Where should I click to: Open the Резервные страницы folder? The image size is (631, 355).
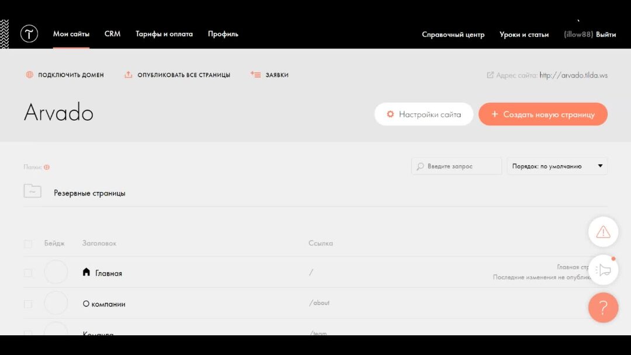pos(89,193)
